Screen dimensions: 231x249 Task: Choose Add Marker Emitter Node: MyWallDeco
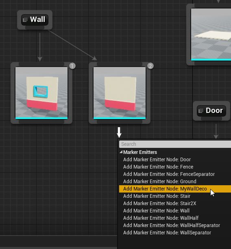click(x=175, y=188)
